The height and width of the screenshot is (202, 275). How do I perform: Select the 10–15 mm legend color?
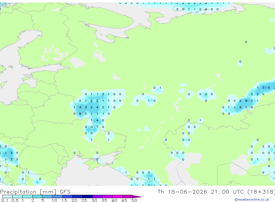(57, 196)
